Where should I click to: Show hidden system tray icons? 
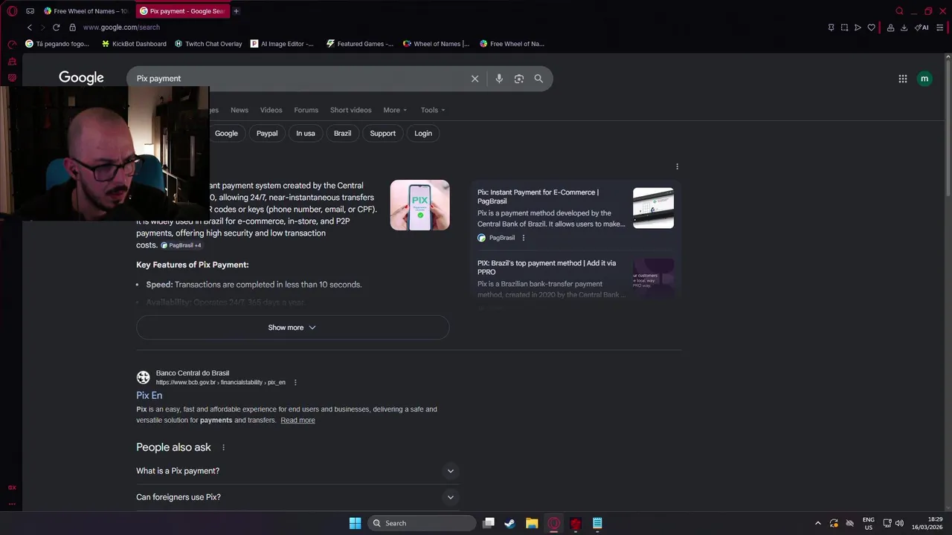pyautogui.click(x=818, y=523)
